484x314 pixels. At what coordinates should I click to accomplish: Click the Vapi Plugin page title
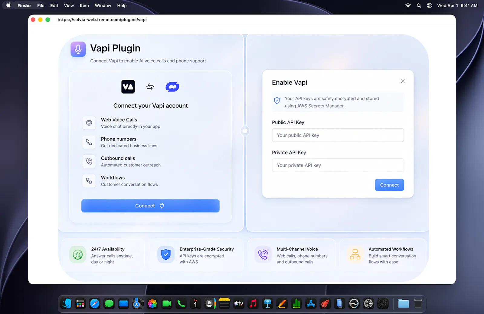point(115,48)
